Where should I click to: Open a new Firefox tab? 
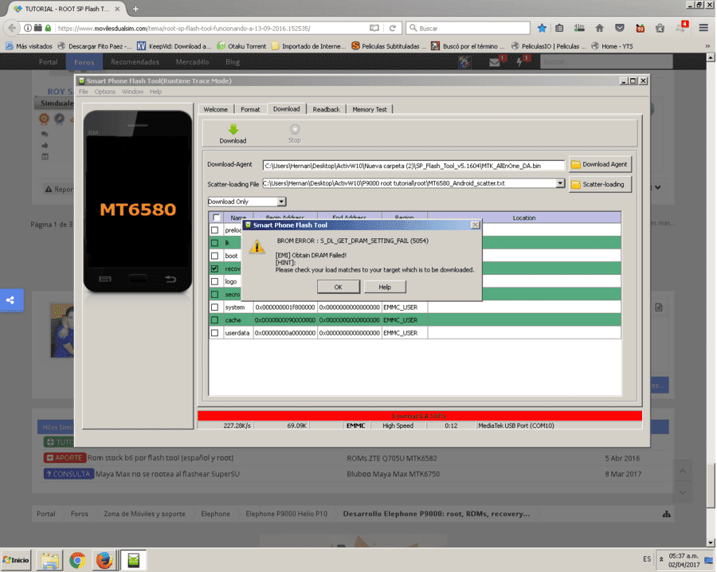[x=135, y=9]
